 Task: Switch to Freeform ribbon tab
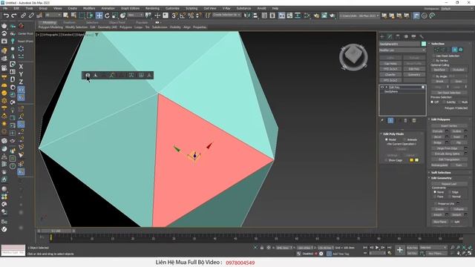(69, 22)
